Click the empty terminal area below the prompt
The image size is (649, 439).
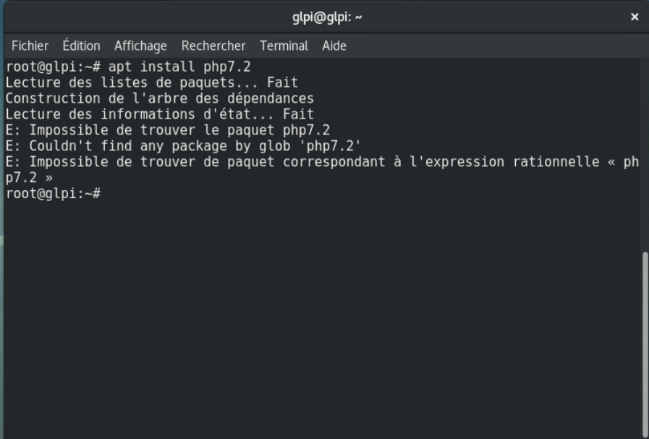click(x=318, y=311)
